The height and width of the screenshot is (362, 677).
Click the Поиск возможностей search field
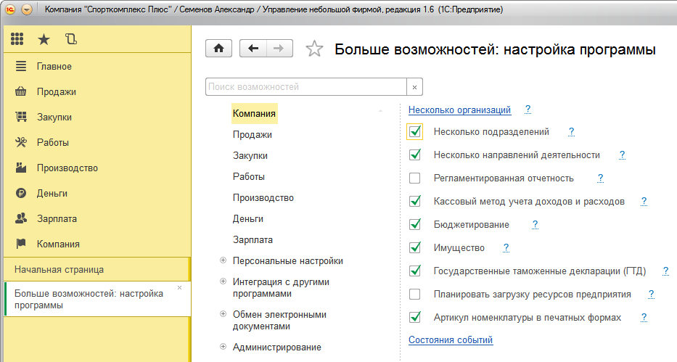(305, 87)
